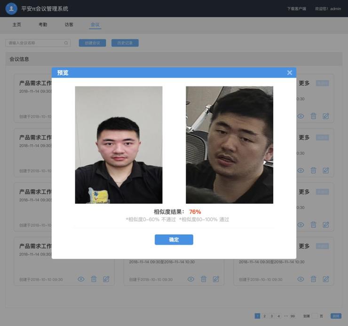Click the search magnifier icon
This screenshot has height=326, width=348.
[x=66, y=43]
